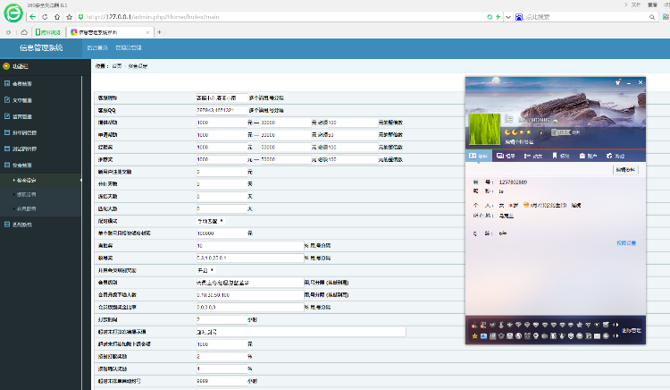Click the sidebar toggle icon left of the cloud
The height and width of the screenshot is (390, 670).
click(x=9, y=32)
